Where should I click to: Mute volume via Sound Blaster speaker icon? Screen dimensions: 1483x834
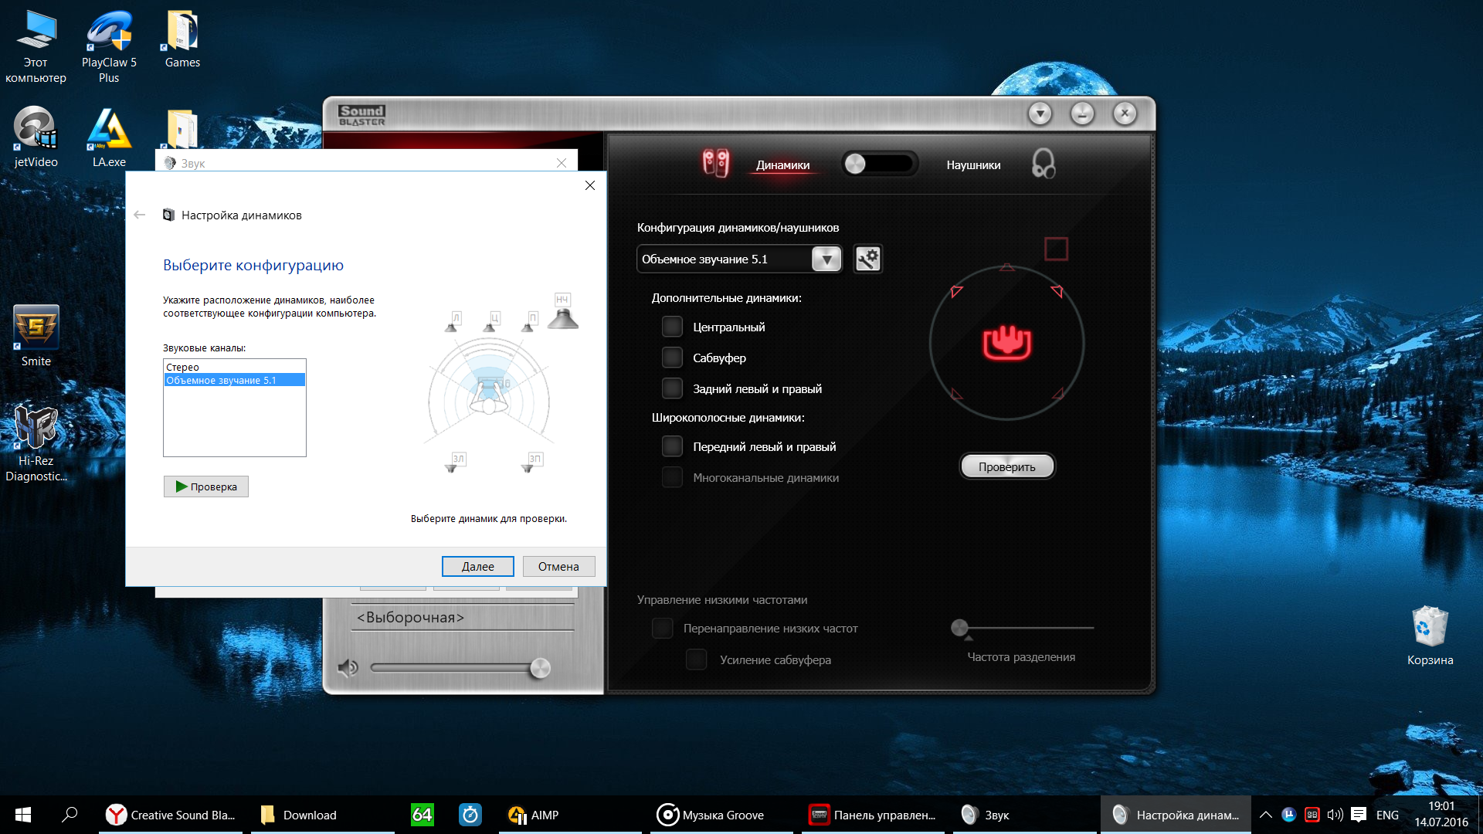[348, 668]
